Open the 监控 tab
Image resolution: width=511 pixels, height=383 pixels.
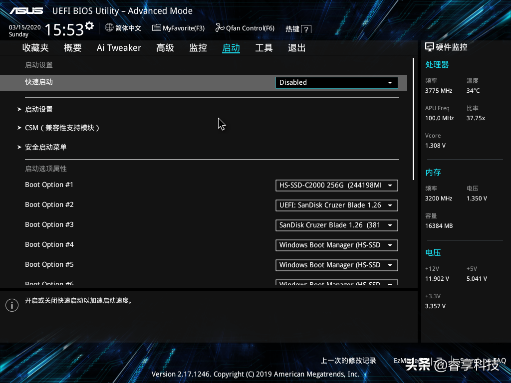tap(198, 48)
